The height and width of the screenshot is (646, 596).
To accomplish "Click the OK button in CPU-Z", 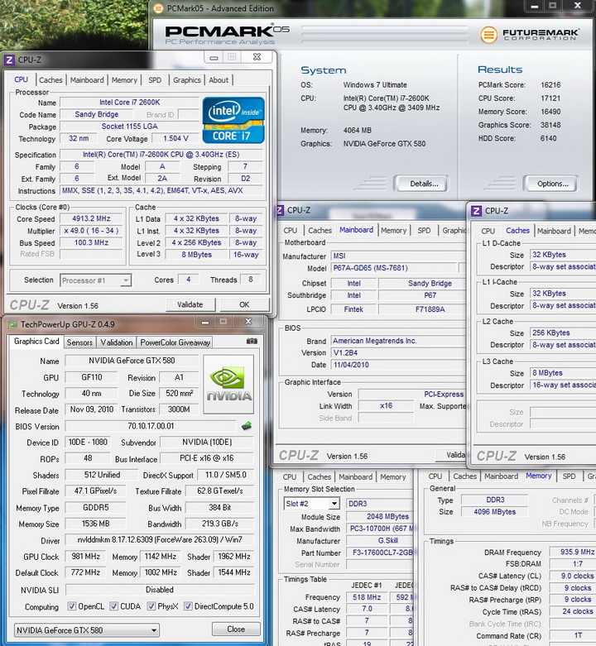I will [244, 305].
